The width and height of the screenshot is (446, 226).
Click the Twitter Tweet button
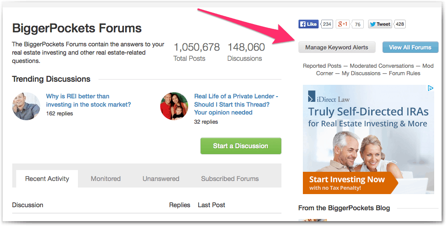tap(380, 24)
